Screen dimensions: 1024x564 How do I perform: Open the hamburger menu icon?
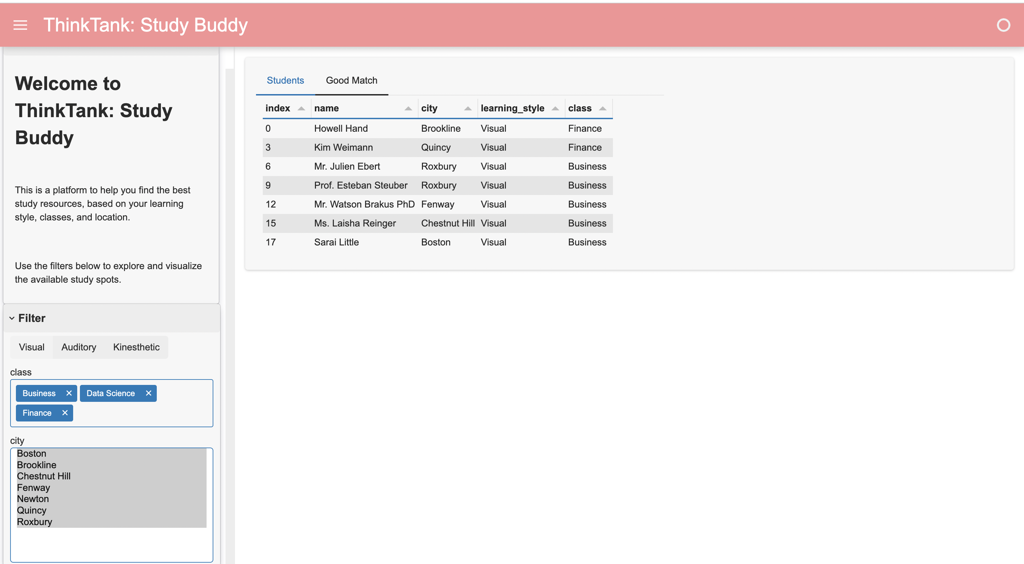(20, 25)
